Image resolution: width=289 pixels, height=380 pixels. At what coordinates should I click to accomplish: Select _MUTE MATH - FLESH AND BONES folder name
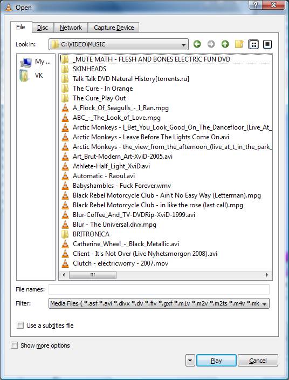point(152,59)
